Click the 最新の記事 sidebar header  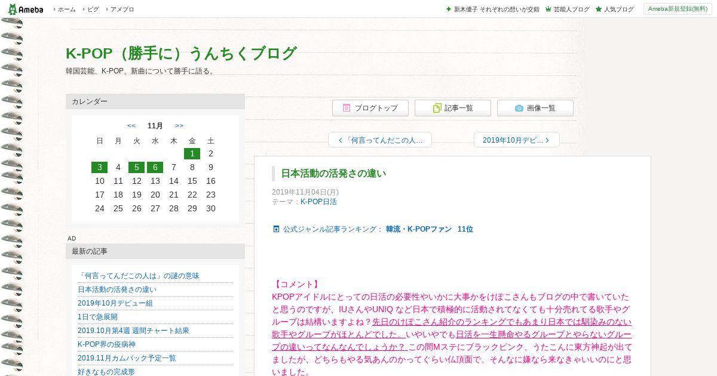coord(155,251)
